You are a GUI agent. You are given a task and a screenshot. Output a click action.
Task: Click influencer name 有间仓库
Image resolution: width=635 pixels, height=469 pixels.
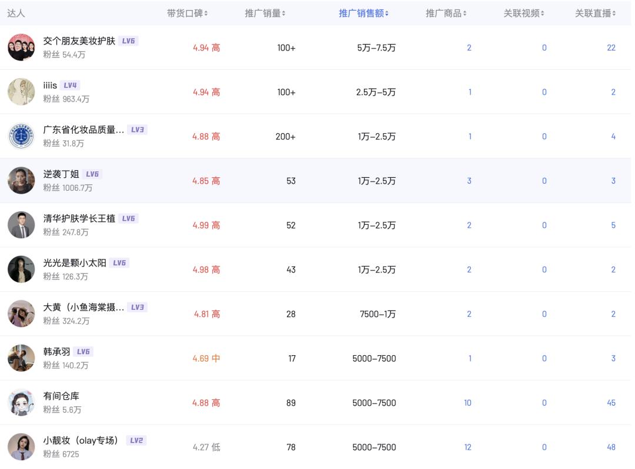click(x=62, y=396)
